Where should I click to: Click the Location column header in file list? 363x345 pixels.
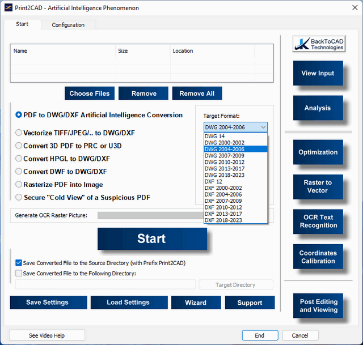pos(183,51)
